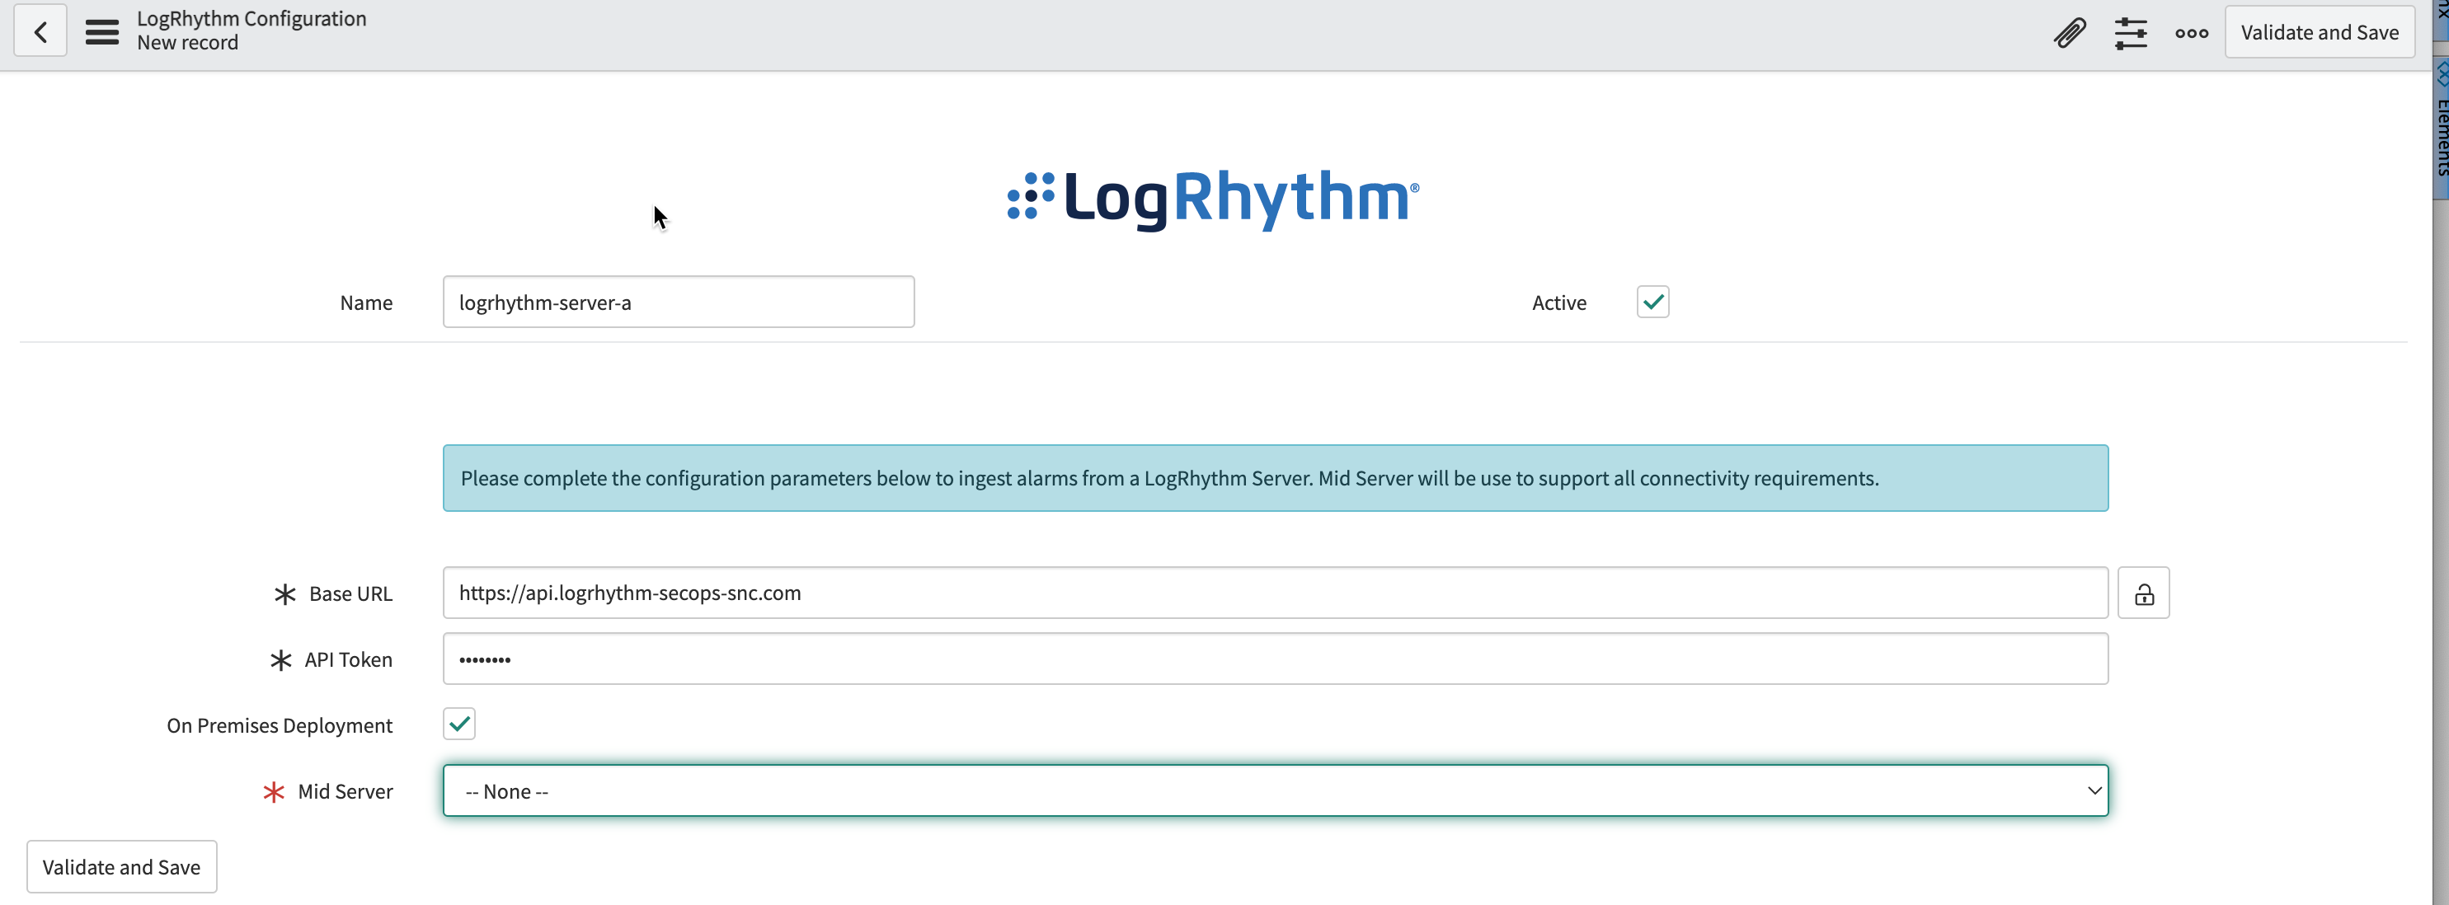Screen dimensions: 2449x905
Task: Click the API Token field label
Action: click(x=348, y=659)
